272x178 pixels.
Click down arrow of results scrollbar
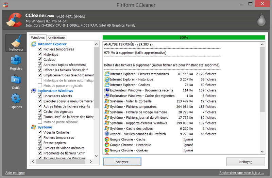click(x=262, y=151)
